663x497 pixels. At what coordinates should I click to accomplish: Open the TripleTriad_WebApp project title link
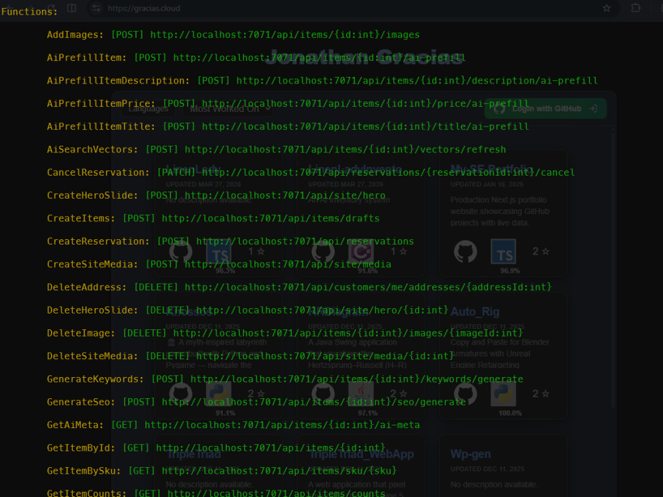click(361, 455)
